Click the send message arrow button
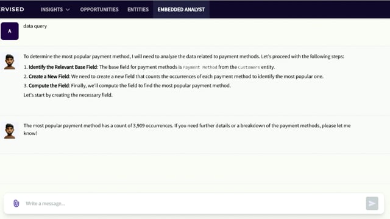 (x=372, y=203)
